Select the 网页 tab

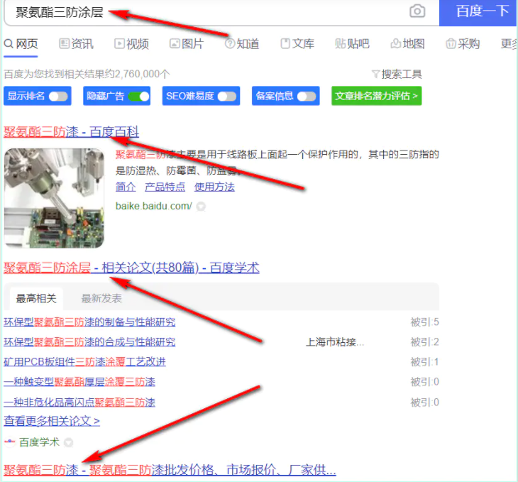pos(21,43)
